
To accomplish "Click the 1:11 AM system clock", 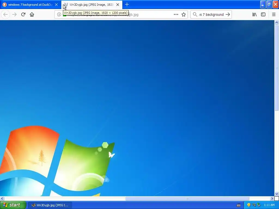I will click(x=269, y=205).
